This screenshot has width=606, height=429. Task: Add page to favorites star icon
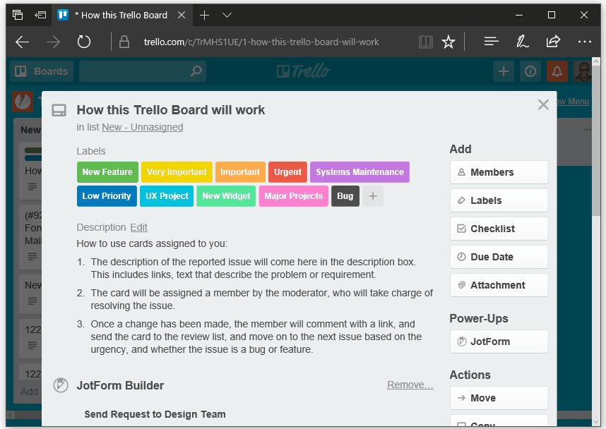[x=448, y=42]
